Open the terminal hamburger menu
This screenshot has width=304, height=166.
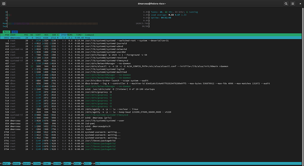[x=293, y=4]
